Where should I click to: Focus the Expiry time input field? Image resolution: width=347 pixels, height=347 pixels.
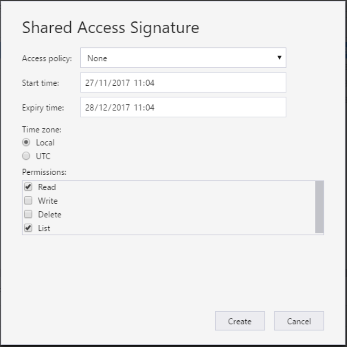coord(183,107)
